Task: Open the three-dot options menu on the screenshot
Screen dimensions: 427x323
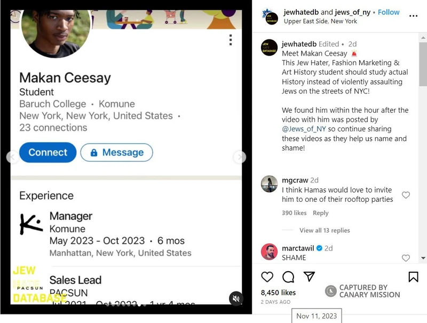Action: pos(231,40)
